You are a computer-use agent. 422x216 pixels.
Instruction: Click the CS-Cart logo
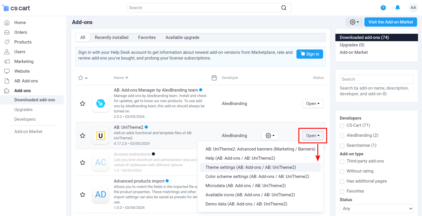coord(16,8)
